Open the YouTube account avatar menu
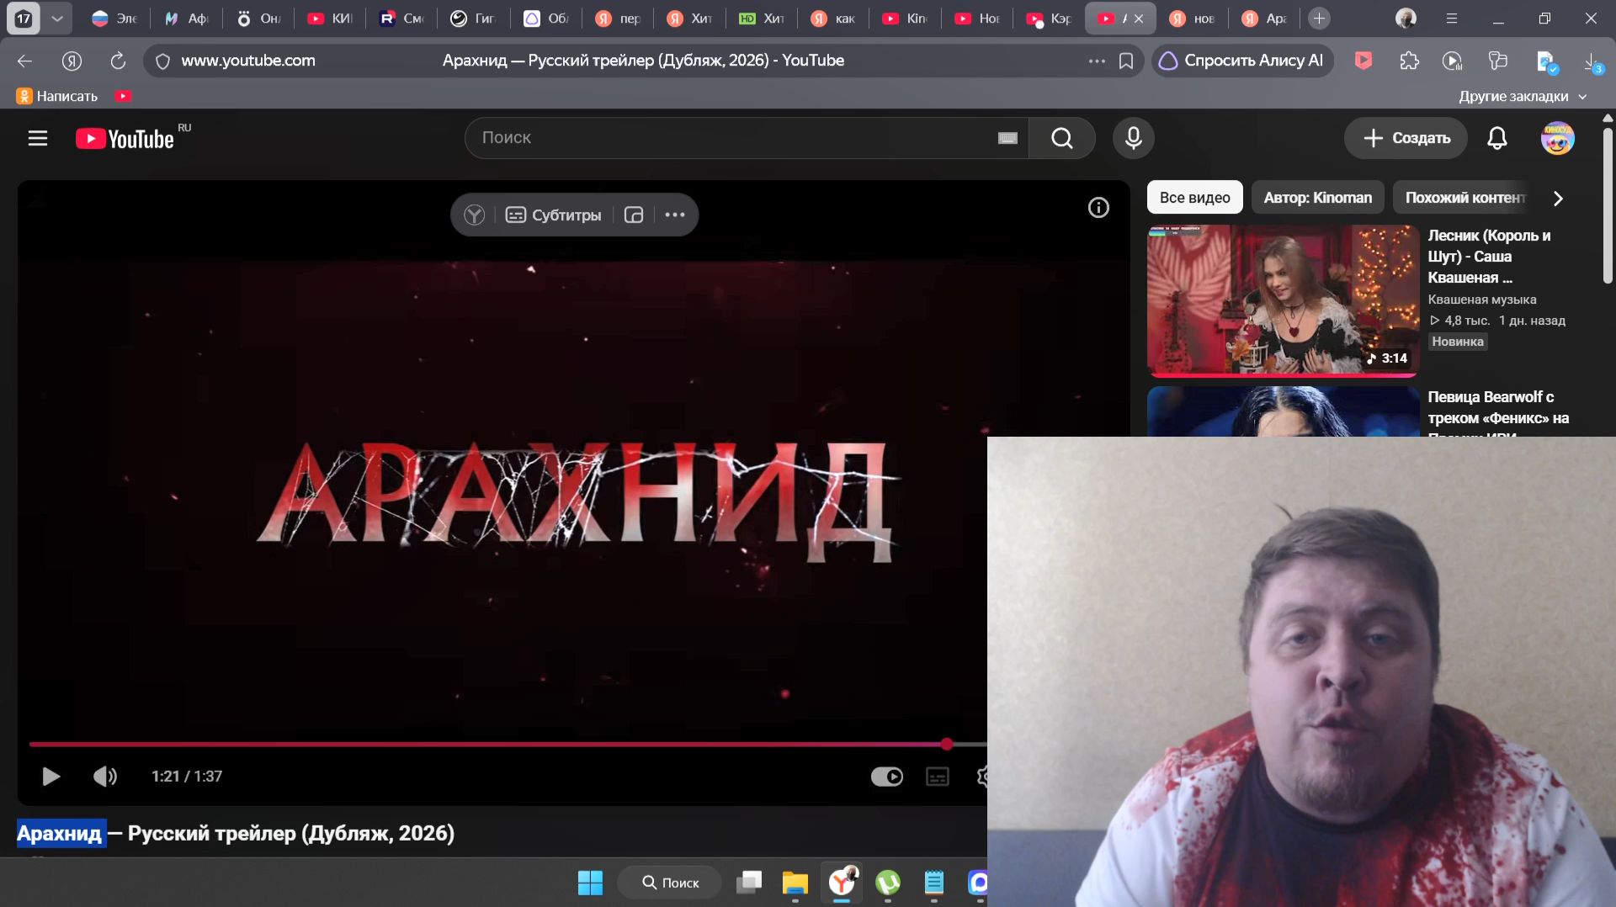The height and width of the screenshot is (907, 1616). 1557,138
